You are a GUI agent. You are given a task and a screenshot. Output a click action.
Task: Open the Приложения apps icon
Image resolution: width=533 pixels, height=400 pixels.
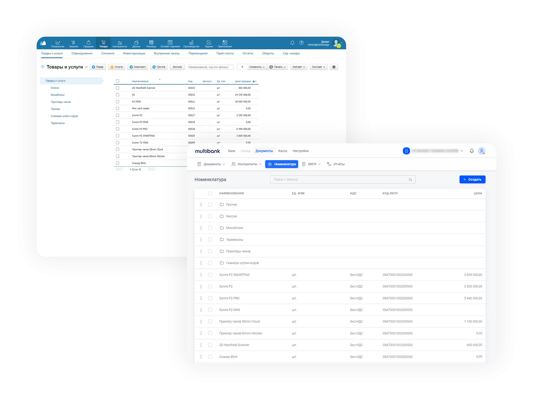click(x=225, y=44)
